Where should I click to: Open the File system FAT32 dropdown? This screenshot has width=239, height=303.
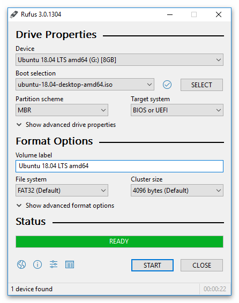[62, 191]
